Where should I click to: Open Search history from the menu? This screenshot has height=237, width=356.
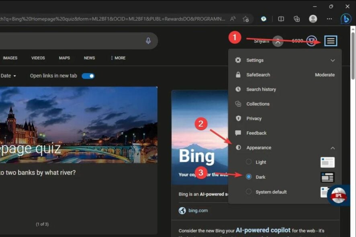(x=260, y=89)
